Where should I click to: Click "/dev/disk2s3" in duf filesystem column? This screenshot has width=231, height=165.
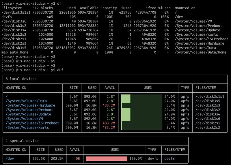(208, 105)
